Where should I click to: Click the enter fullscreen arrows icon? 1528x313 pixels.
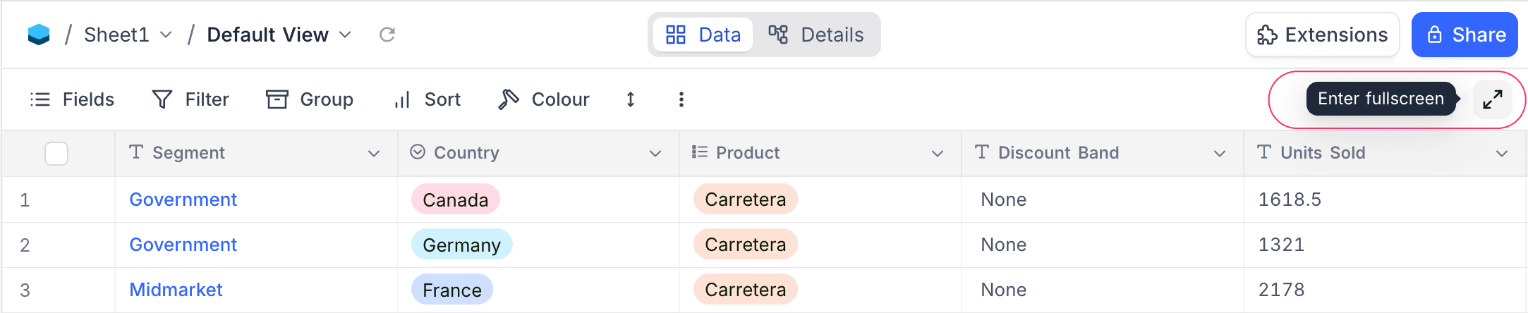click(x=1492, y=99)
